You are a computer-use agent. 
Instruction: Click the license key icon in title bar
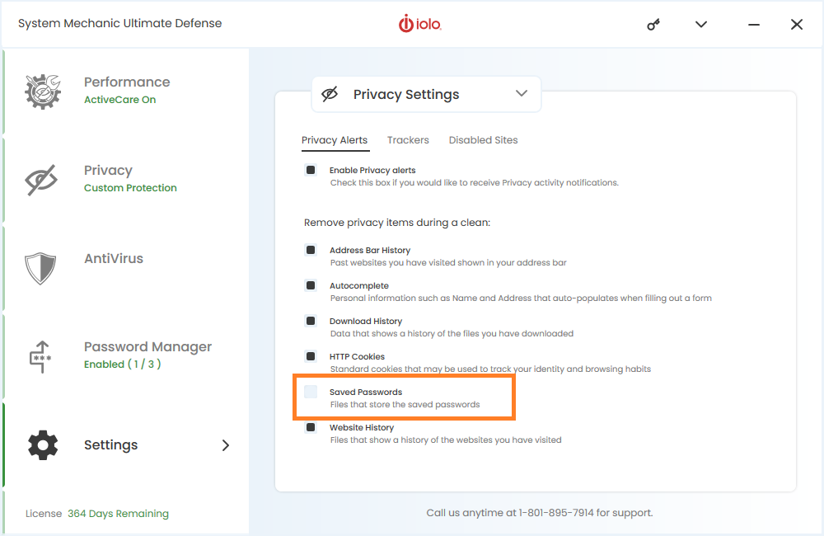point(653,24)
